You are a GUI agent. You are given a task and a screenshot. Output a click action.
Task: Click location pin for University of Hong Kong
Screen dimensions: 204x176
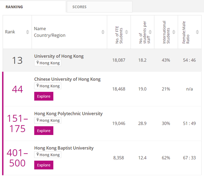[38, 63]
